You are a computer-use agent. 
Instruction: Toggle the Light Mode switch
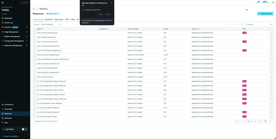pos(24,129)
